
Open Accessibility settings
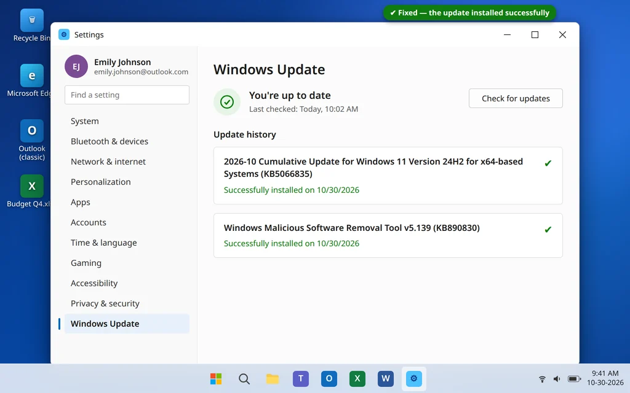pyautogui.click(x=127, y=283)
